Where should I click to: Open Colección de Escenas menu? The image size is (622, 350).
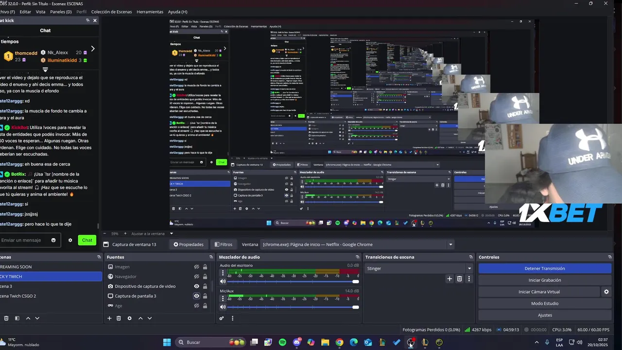click(111, 12)
